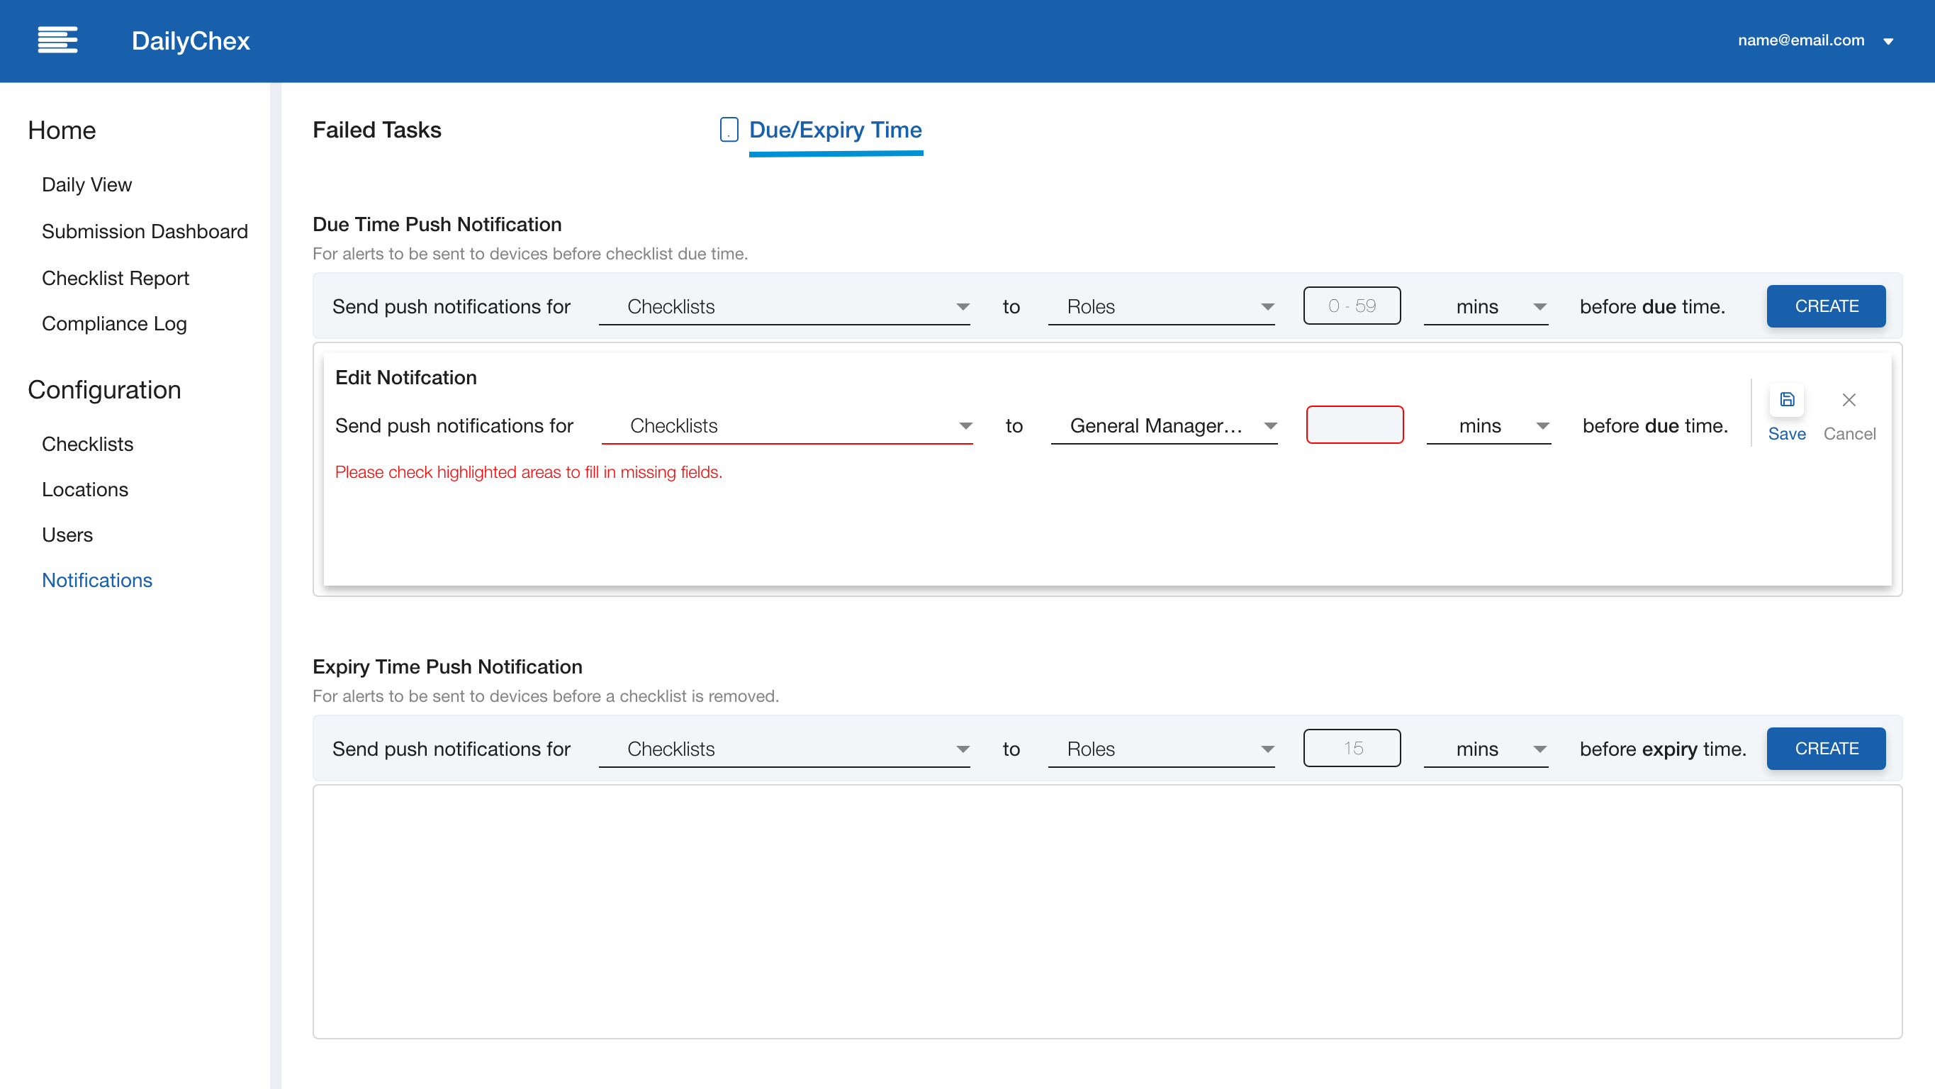Screen dimensions: 1935x1089
Task: Go to Submission Dashboard
Action: coord(144,230)
